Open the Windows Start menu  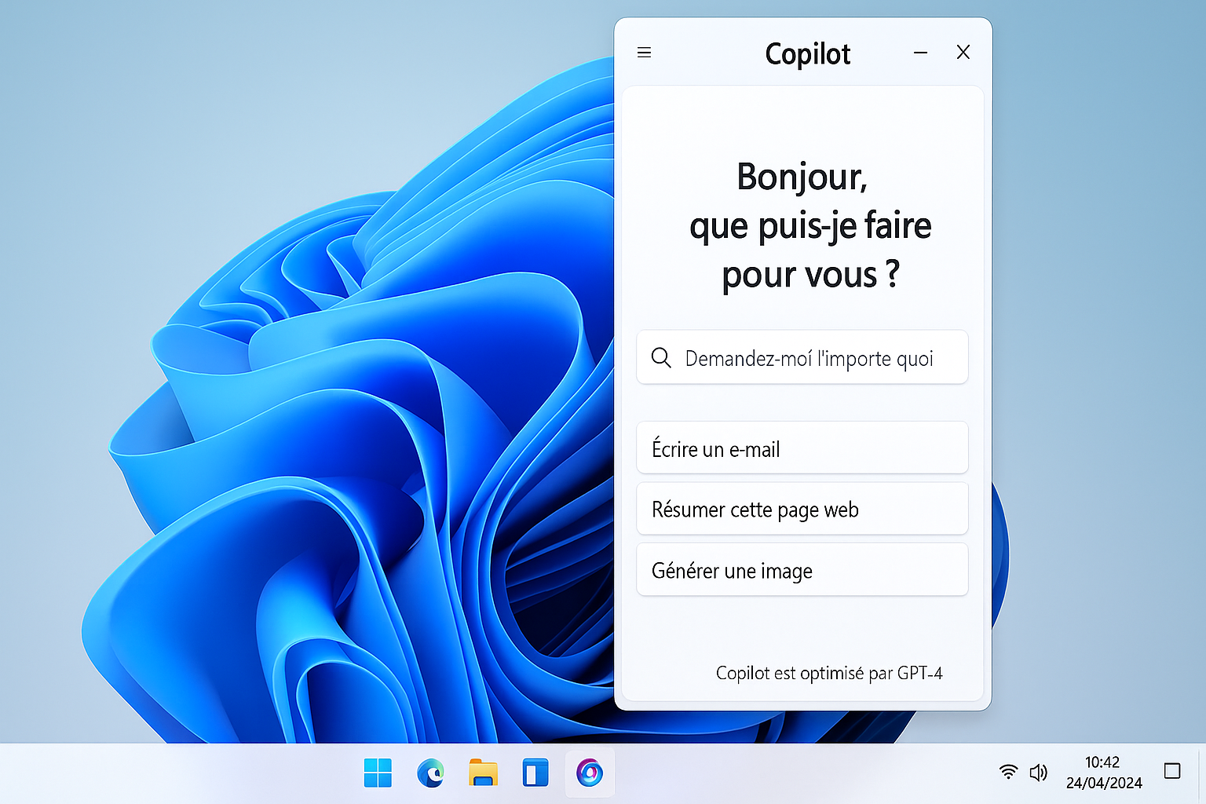378,773
